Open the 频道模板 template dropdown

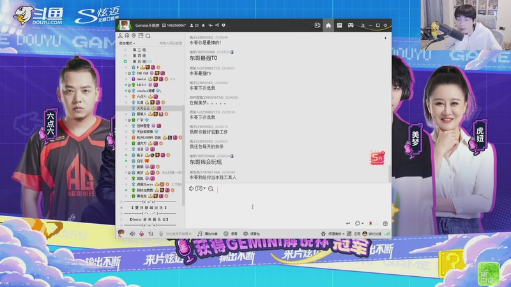(x=336, y=233)
